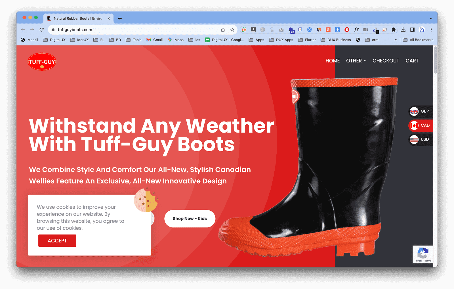
Task: Click the globe bookmark before crm
Action: coord(358,40)
